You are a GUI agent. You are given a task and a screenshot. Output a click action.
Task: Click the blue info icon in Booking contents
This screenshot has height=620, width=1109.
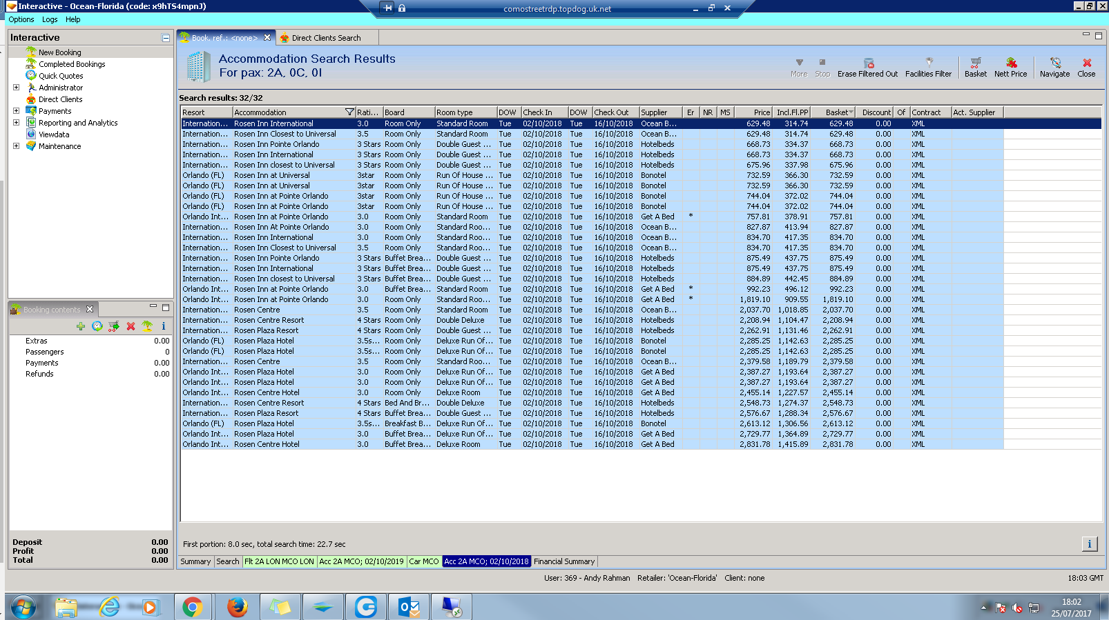coord(164,326)
